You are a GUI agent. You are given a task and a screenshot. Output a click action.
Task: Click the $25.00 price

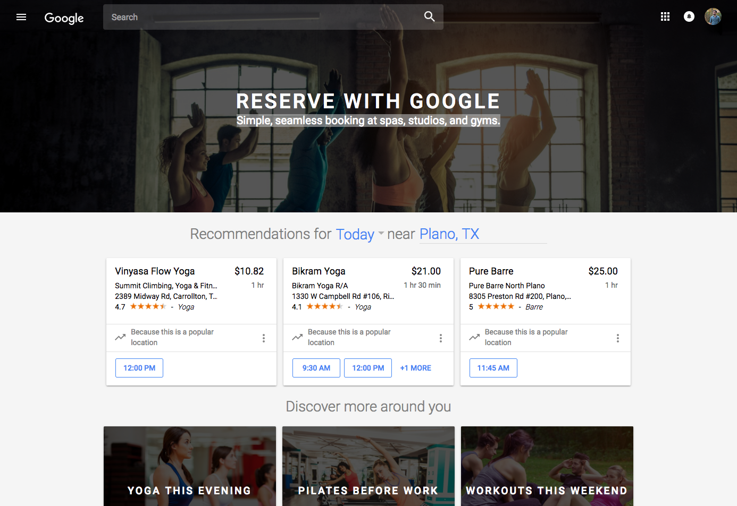point(603,271)
